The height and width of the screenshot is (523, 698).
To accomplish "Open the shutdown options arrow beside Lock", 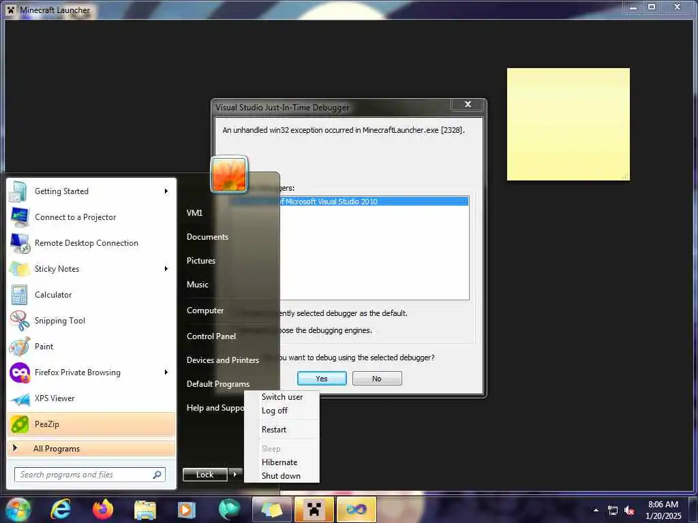I will pos(235,475).
